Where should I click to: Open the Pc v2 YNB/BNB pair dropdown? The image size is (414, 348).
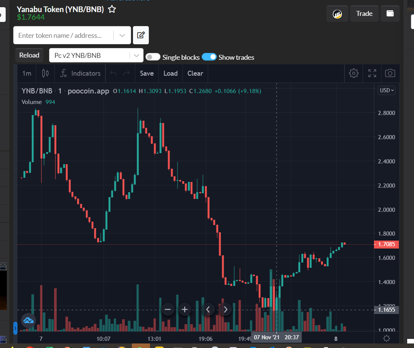96,55
